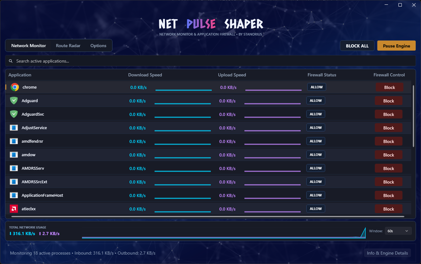Click the search magnifier icon
The height and width of the screenshot is (264, 421).
(11, 61)
